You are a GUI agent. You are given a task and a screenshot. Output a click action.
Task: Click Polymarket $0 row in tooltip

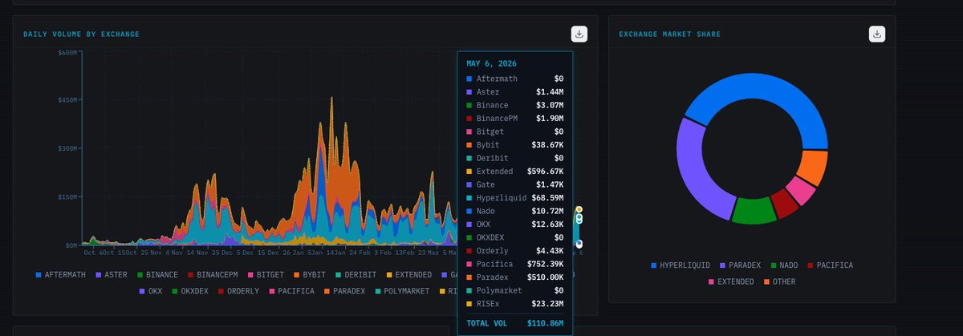coord(514,290)
